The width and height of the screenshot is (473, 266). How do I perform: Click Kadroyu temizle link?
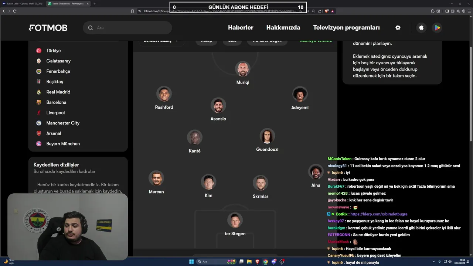coord(316,41)
